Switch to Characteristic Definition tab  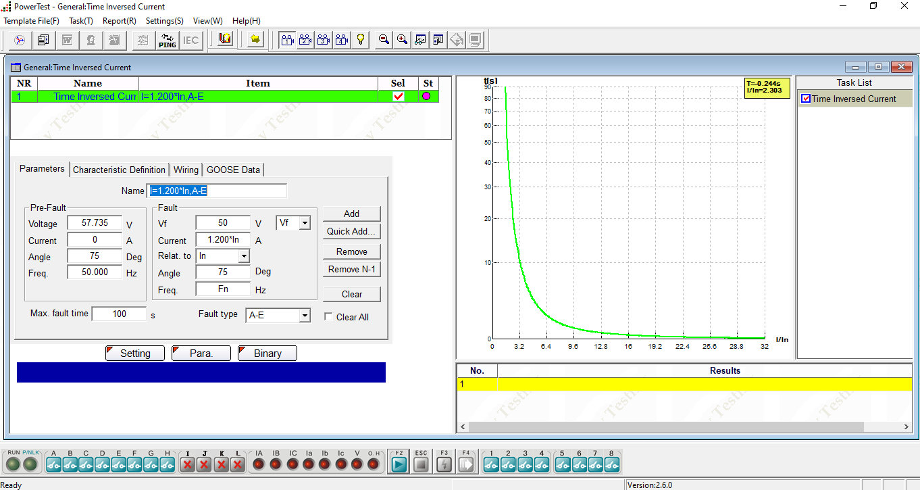119,170
